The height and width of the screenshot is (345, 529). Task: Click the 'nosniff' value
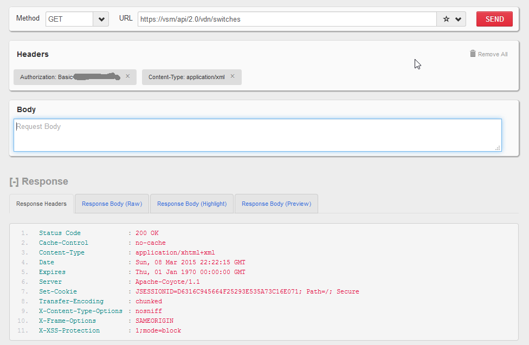coord(149,311)
